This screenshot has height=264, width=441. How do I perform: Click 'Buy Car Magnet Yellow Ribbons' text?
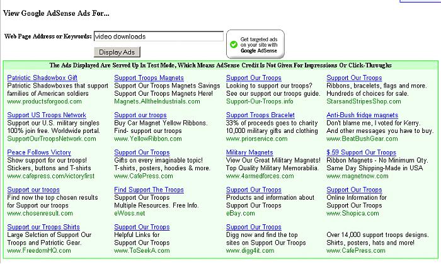[x=161, y=123]
